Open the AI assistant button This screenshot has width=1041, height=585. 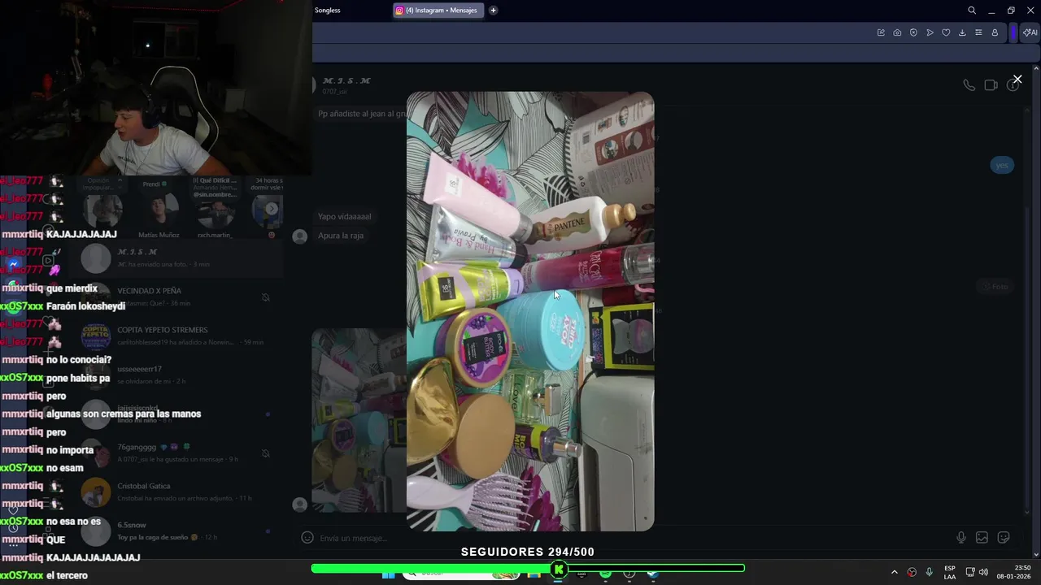[x=1030, y=32]
